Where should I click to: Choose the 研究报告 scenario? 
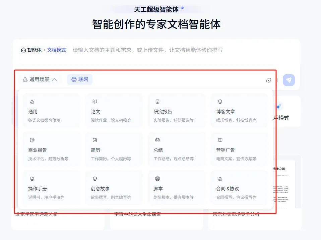tap(177, 111)
